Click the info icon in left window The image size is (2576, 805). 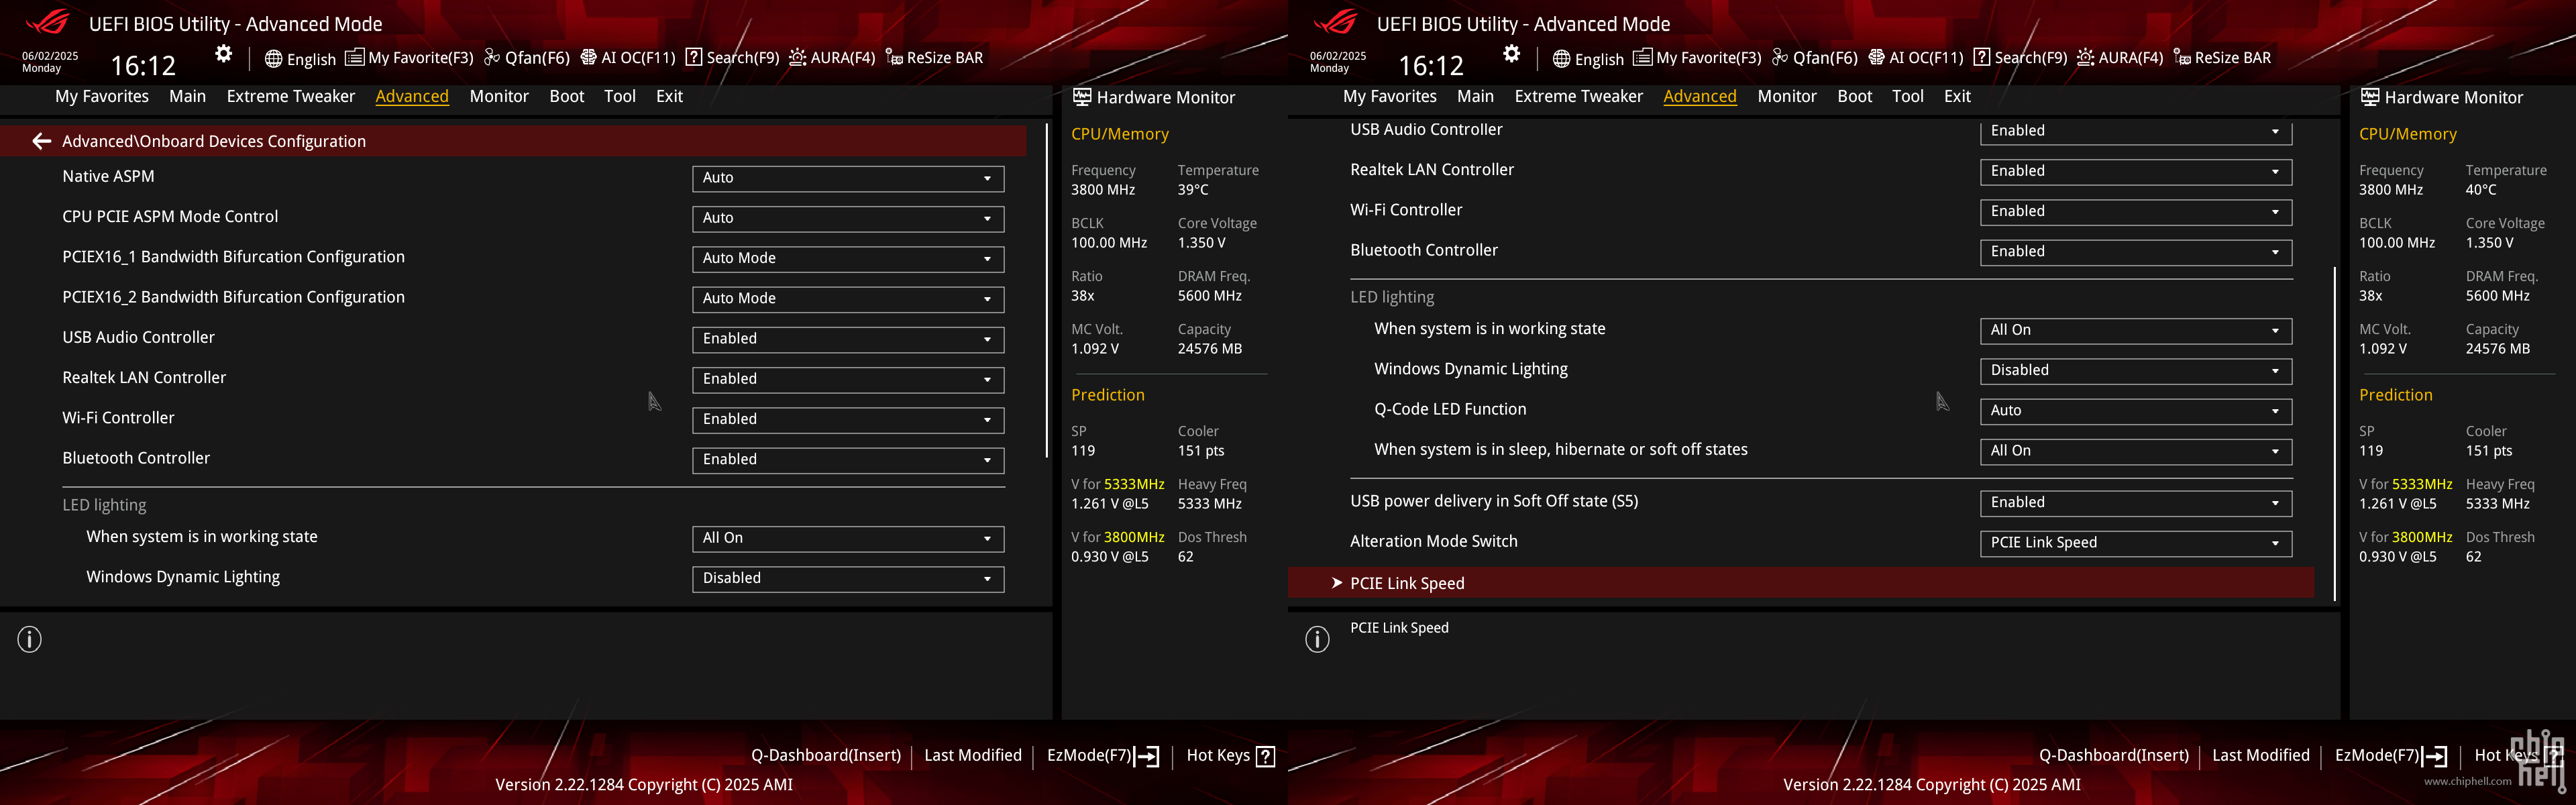pos(30,639)
